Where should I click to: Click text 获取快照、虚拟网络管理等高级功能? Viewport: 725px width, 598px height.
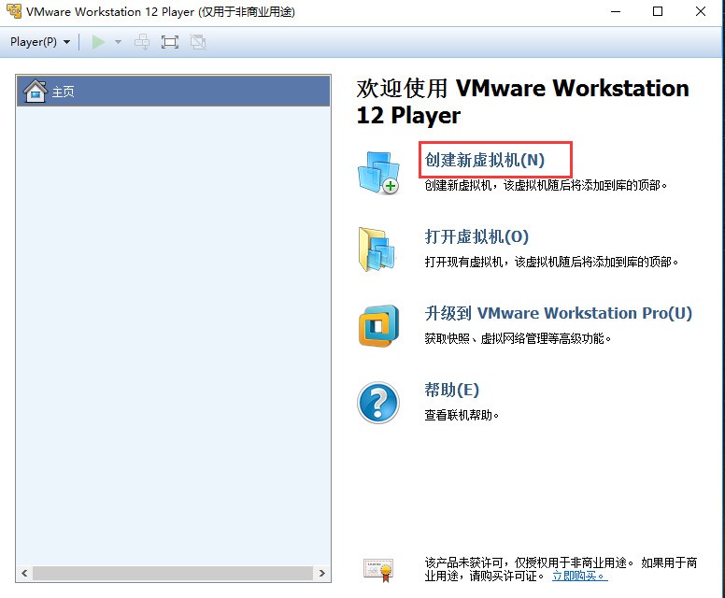pos(518,338)
